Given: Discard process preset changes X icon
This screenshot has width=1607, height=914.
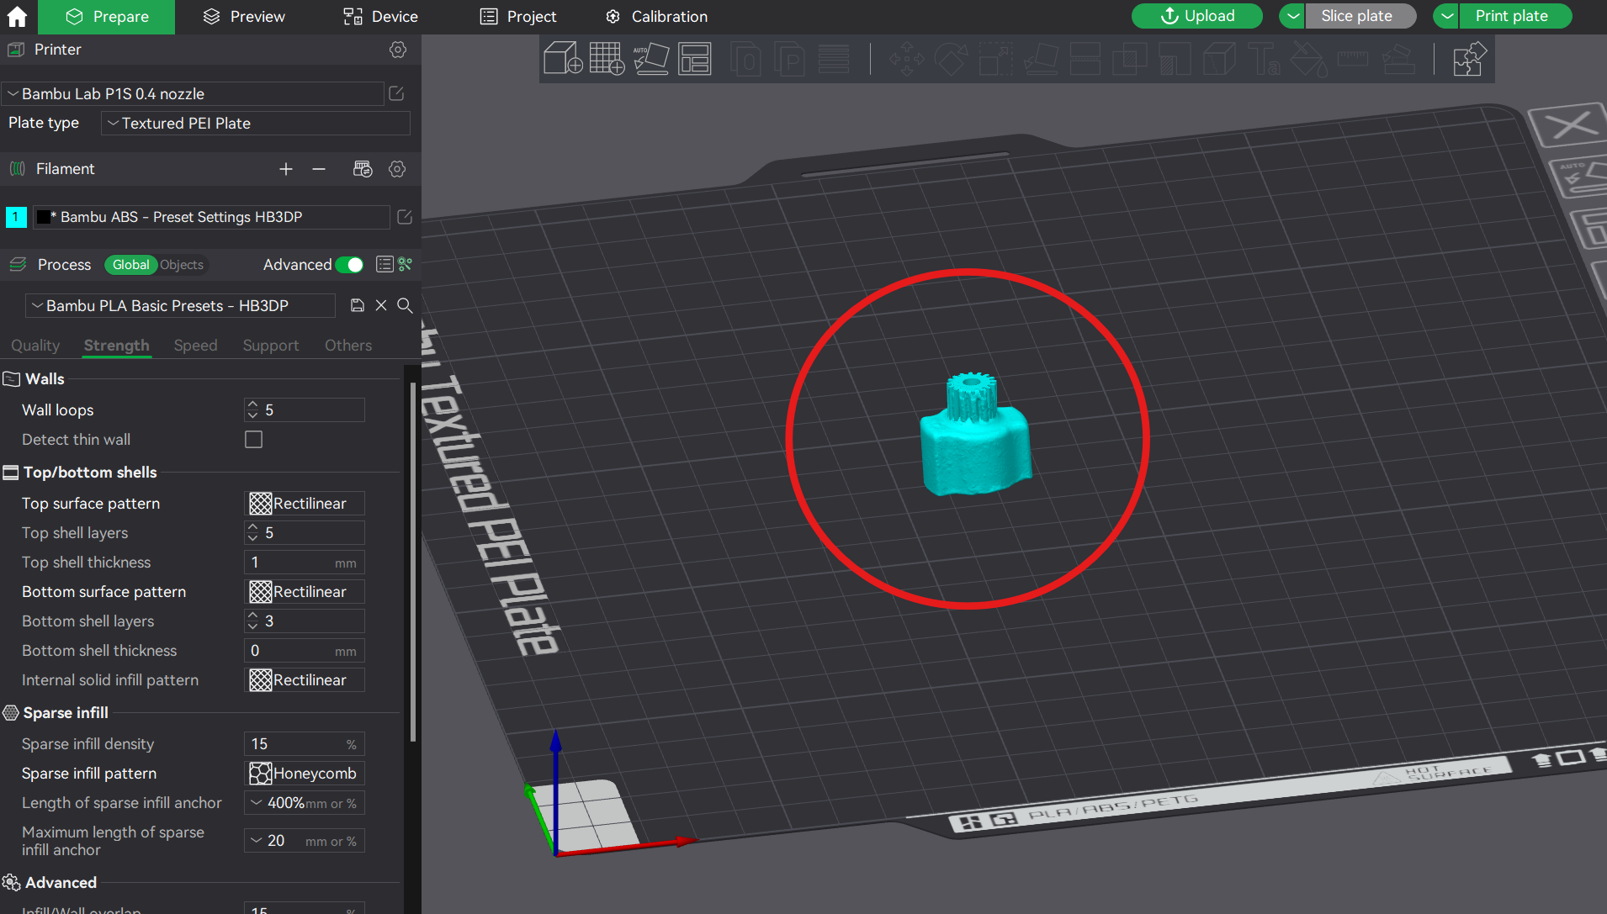Looking at the screenshot, I should point(381,305).
